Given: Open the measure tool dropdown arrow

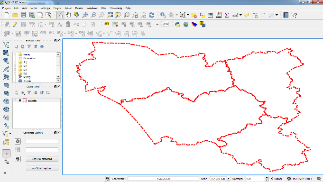Looking at the screenshot, I should 240,15.
